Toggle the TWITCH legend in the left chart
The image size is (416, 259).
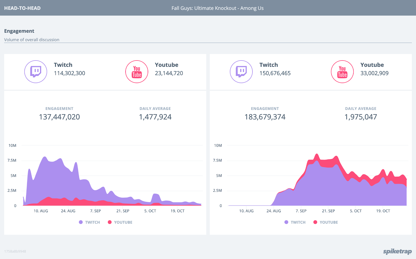pyautogui.click(x=89, y=222)
